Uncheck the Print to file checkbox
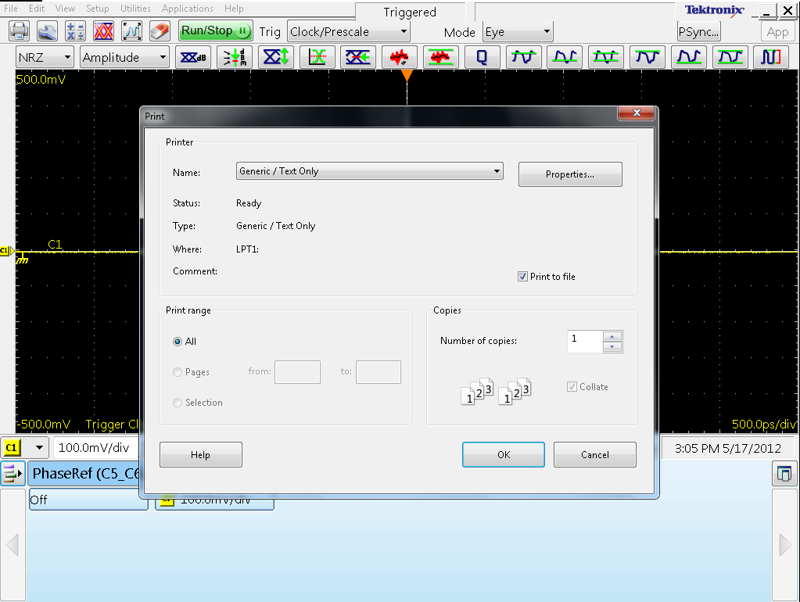The width and height of the screenshot is (800, 602). click(x=522, y=277)
